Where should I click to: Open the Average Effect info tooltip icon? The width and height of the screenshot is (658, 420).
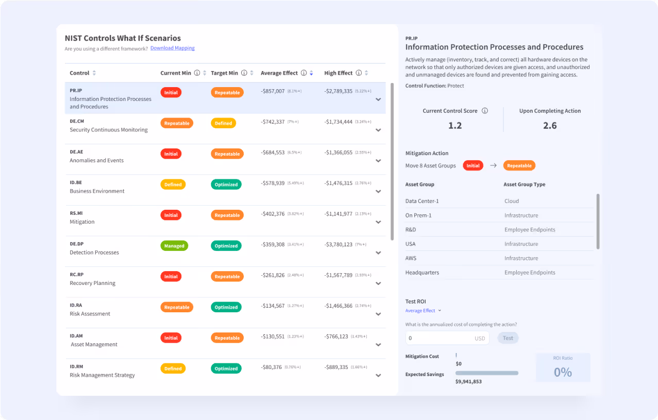(x=303, y=73)
